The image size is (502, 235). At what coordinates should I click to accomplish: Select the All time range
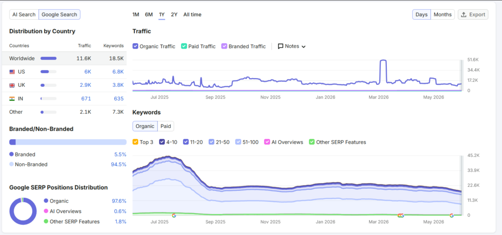click(192, 14)
